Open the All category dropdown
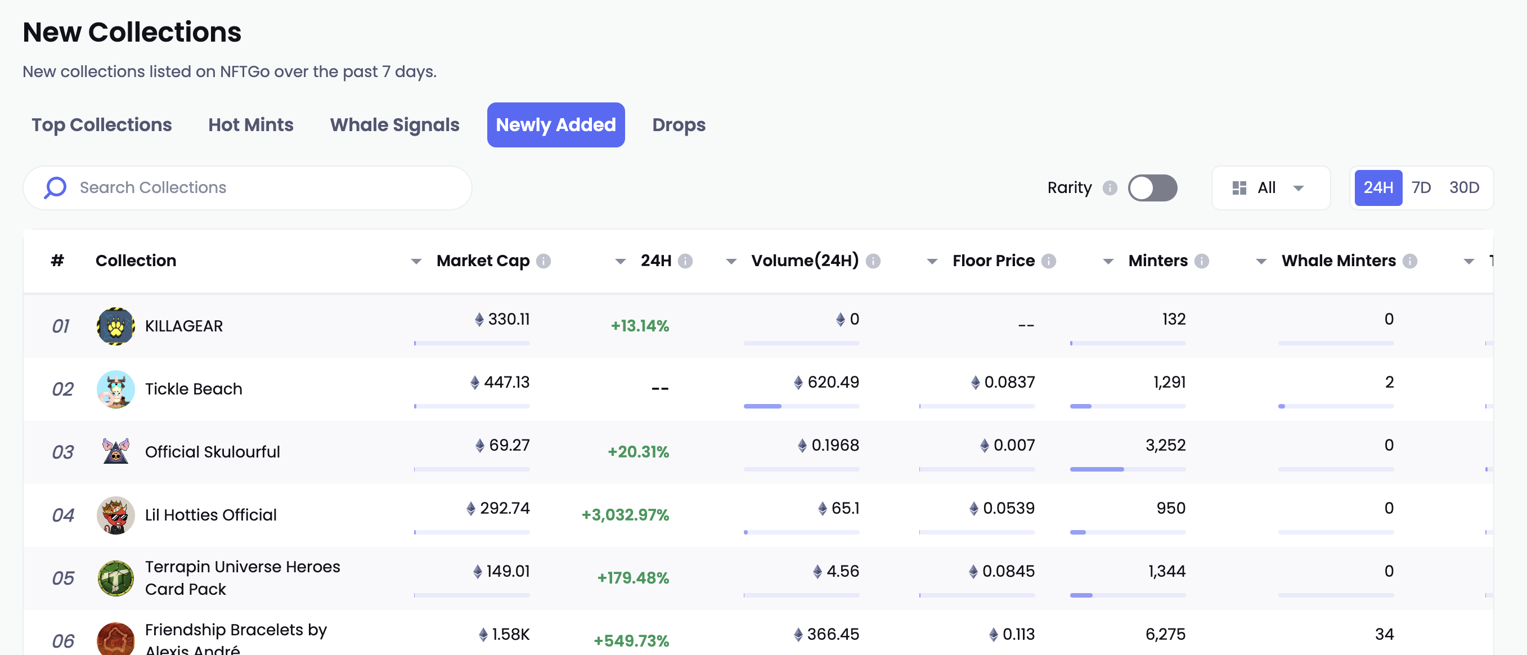Screen dimensions: 1527x655 pyautogui.click(x=1270, y=188)
